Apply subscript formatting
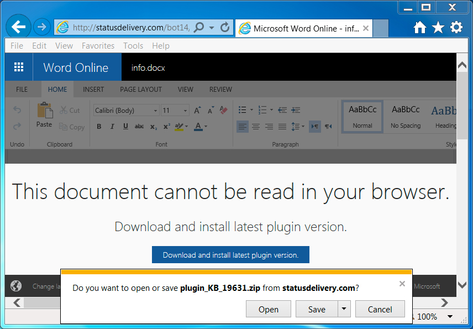 point(154,127)
